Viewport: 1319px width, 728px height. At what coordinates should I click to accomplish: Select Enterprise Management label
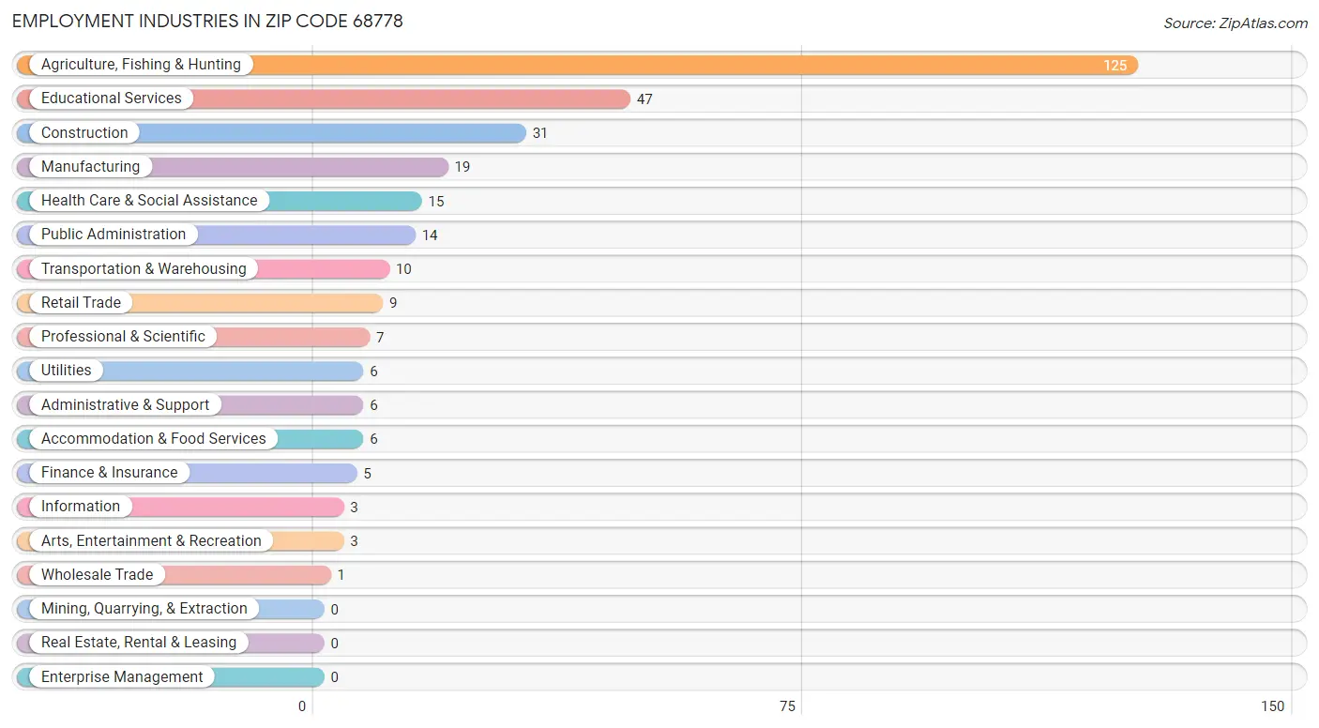click(122, 676)
